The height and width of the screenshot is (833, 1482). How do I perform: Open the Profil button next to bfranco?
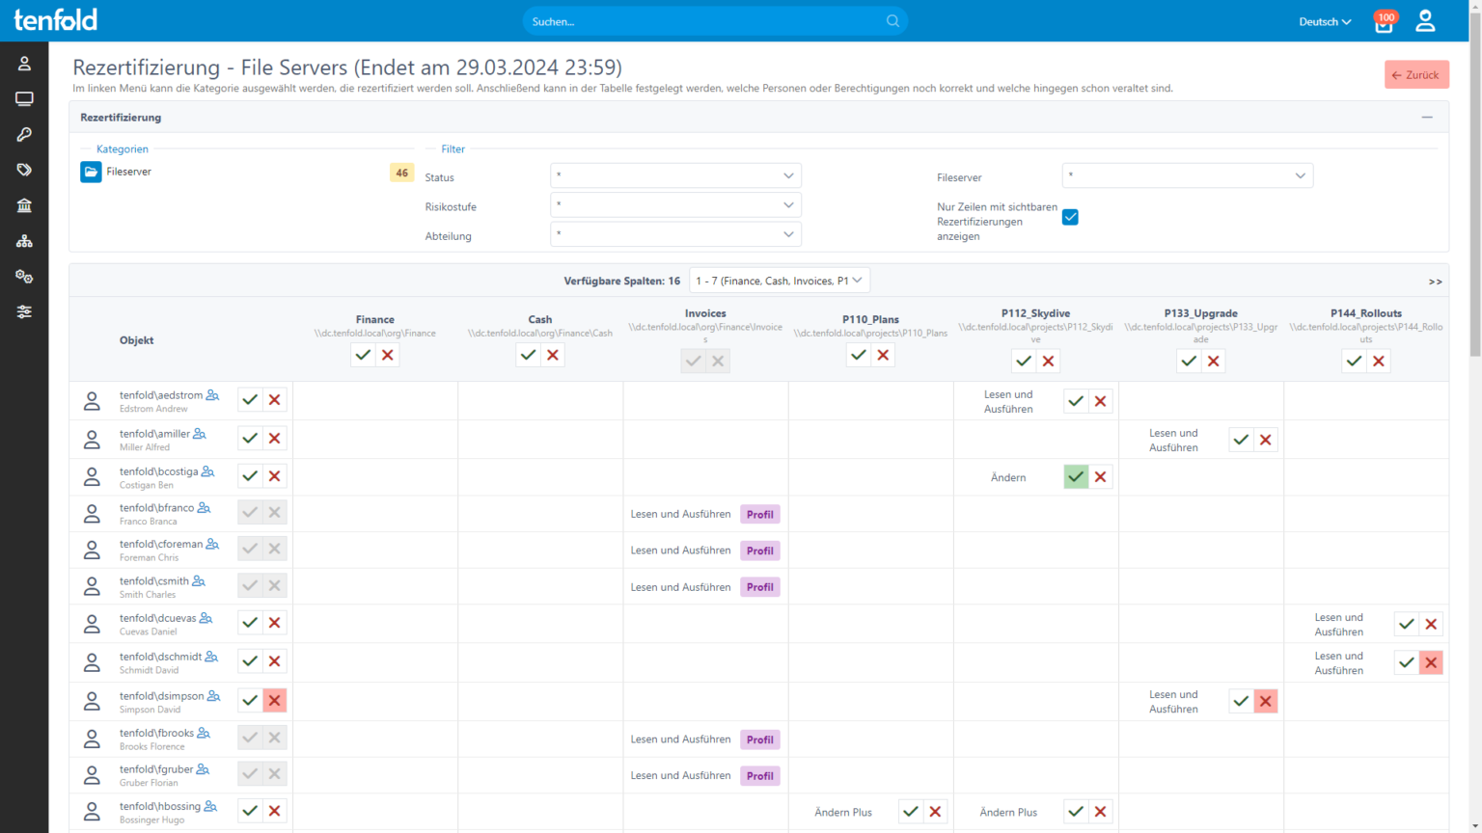(759, 514)
